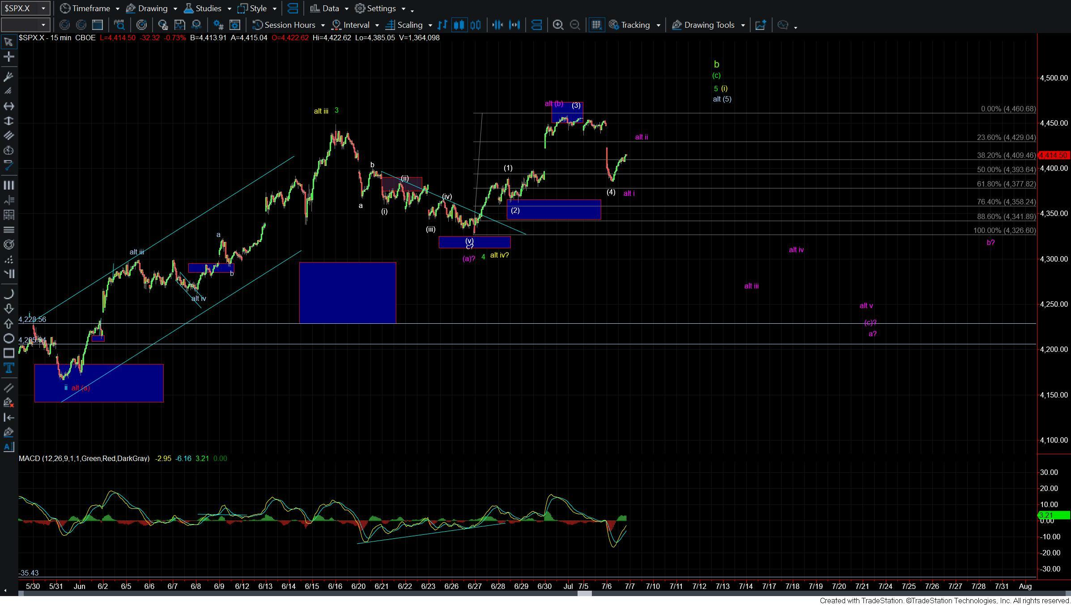
Task: Place an up arrow marker
Action: [x=8, y=323]
